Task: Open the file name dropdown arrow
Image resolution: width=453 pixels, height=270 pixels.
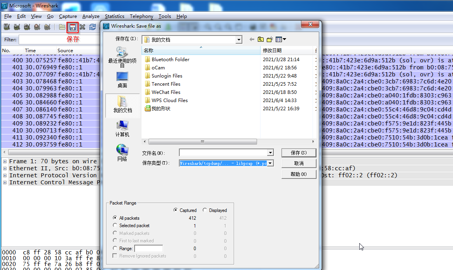Action: coord(270,152)
